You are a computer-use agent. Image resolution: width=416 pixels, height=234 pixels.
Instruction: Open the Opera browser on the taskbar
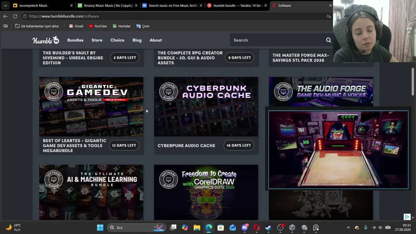coord(256,227)
